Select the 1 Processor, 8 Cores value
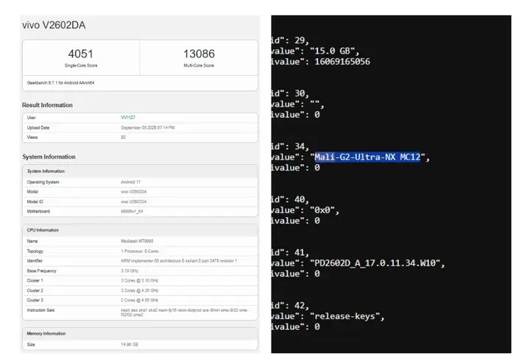530x364 pixels. tap(140, 251)
